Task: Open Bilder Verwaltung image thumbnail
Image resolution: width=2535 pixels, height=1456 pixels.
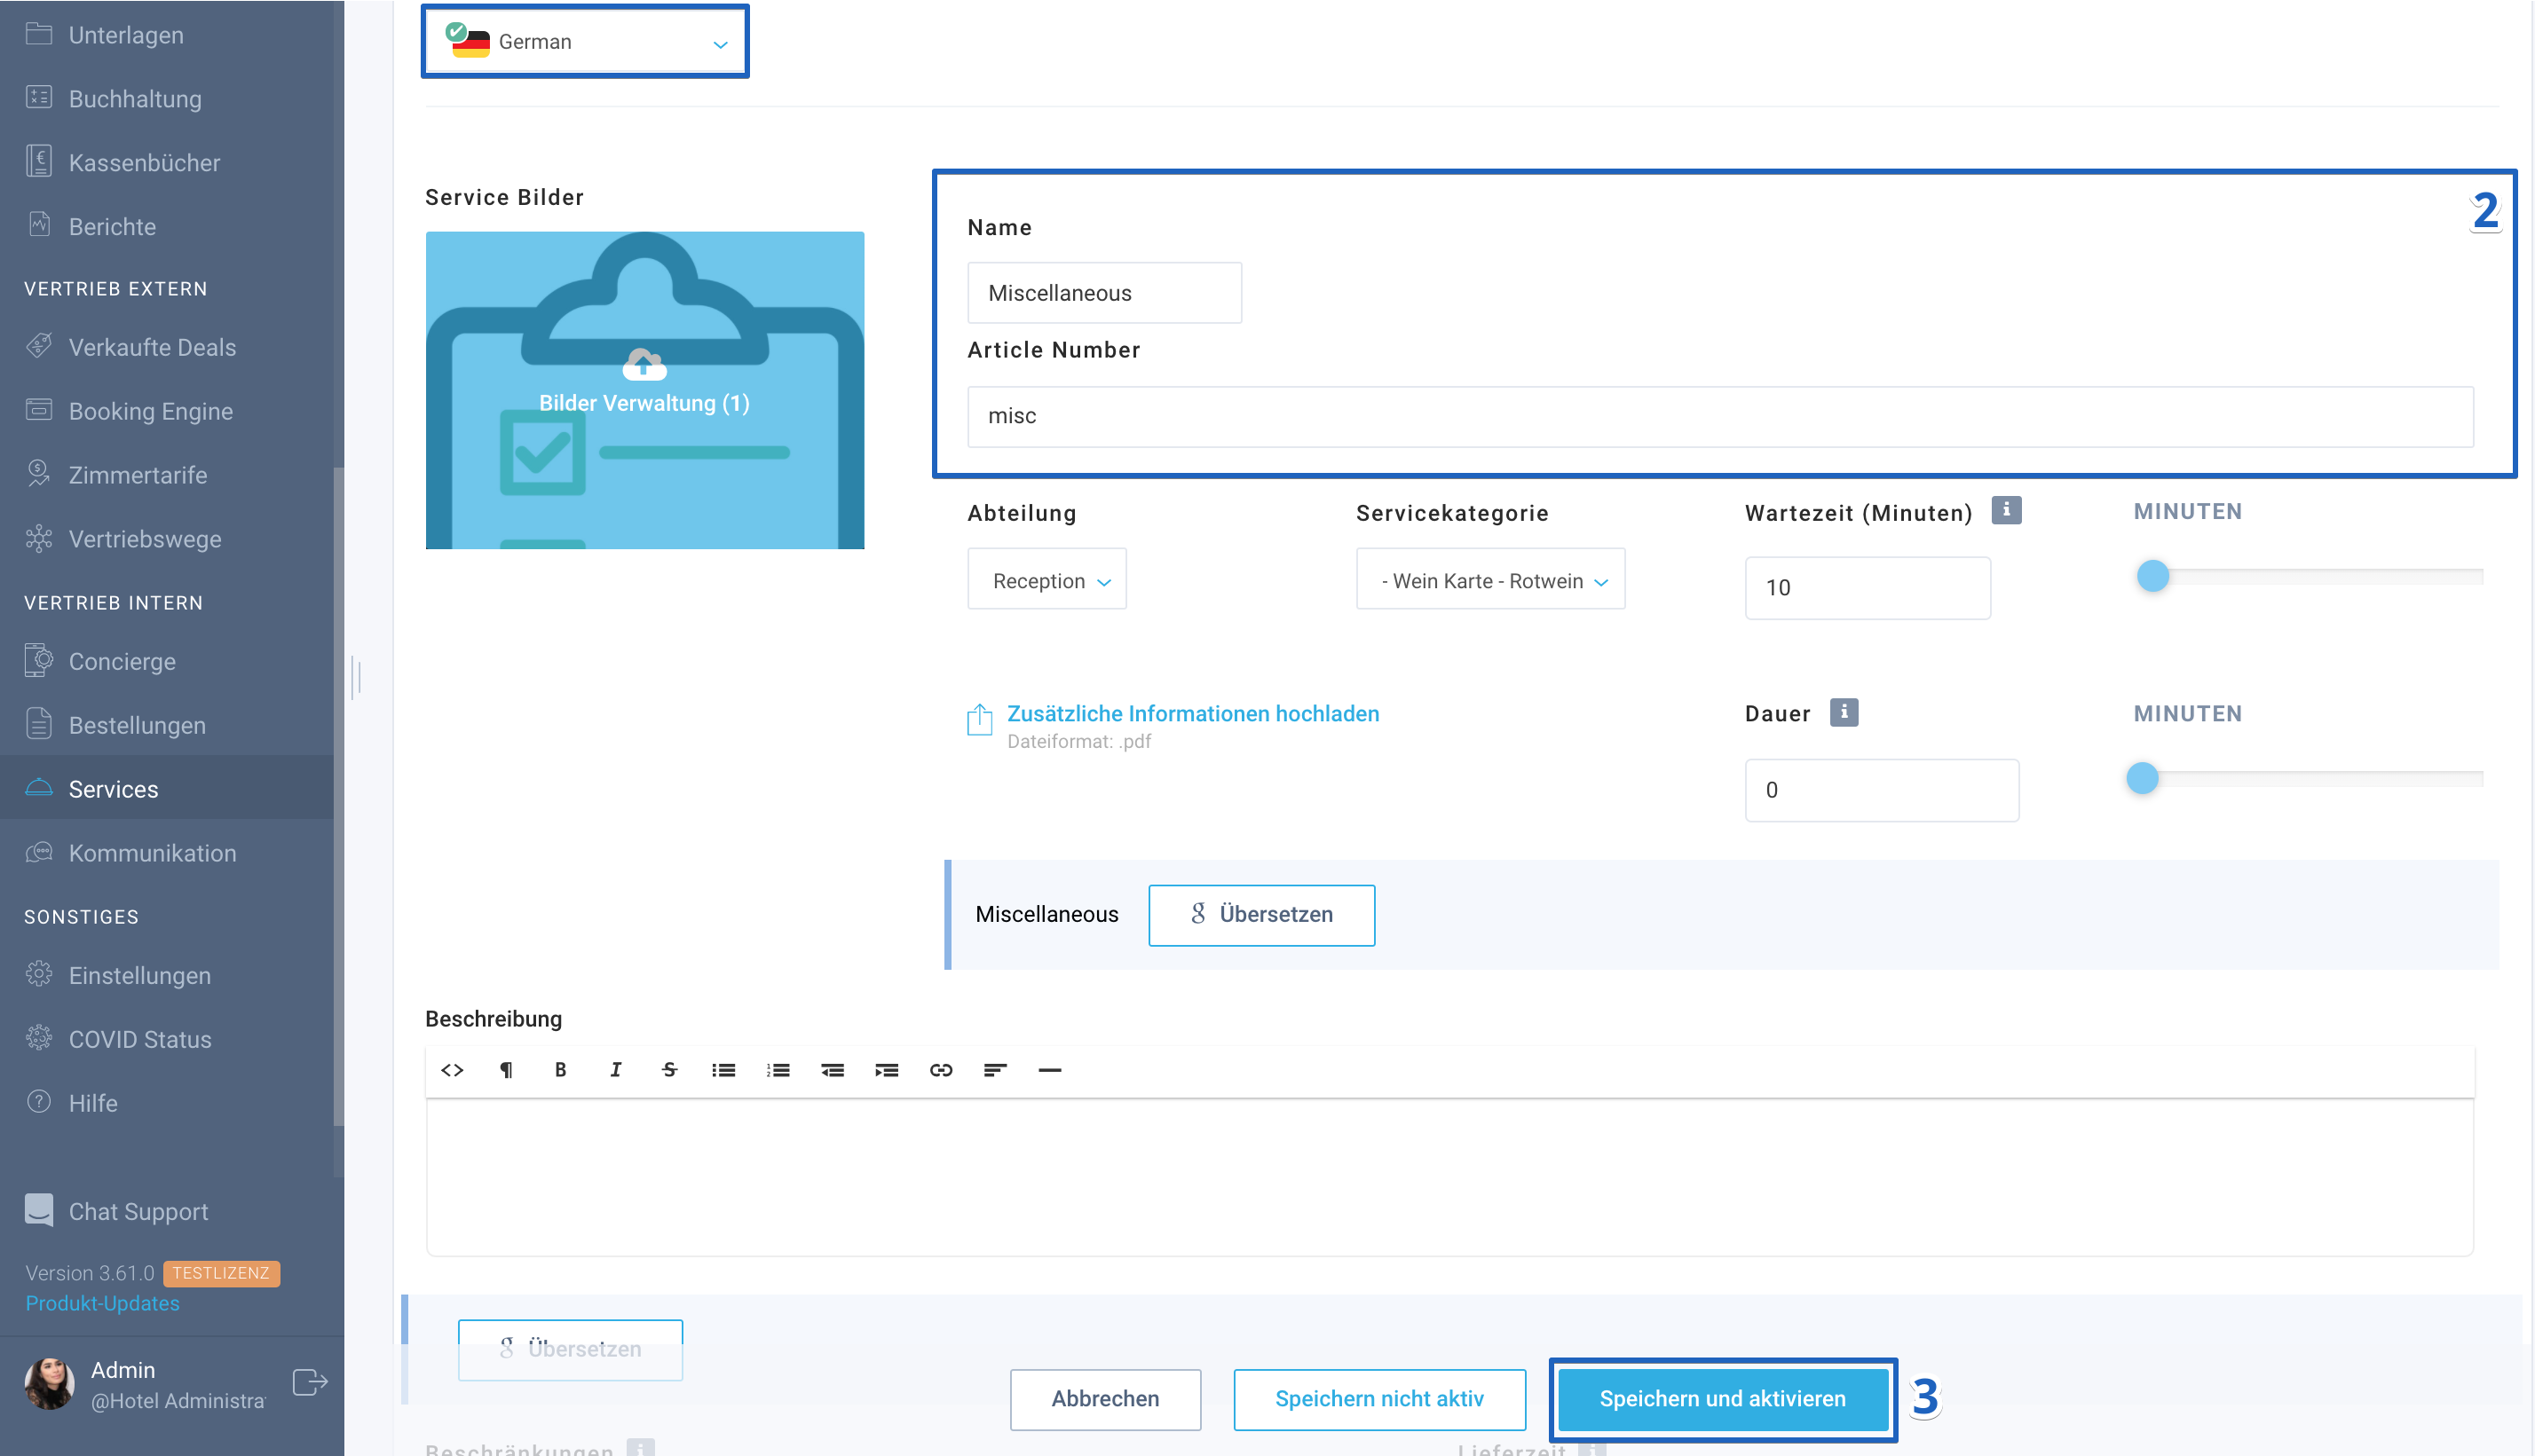Action: [644, 390]
